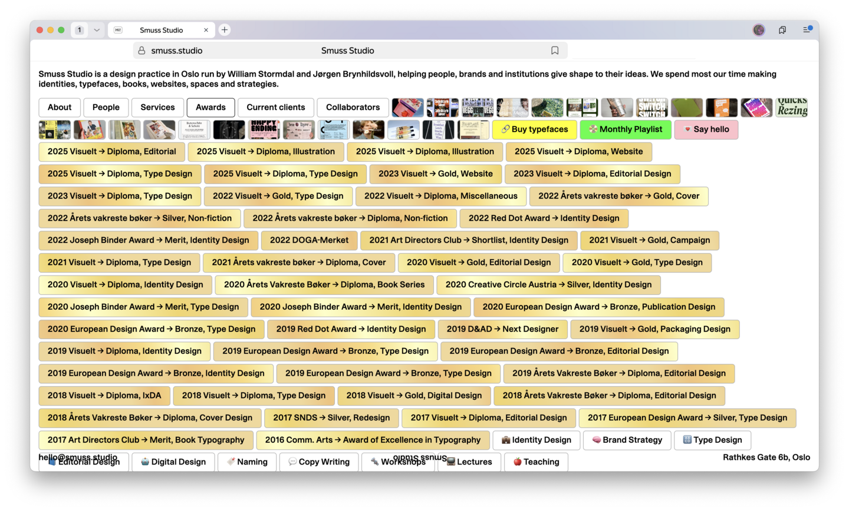Viewport: 849px width, 511px height.
Task: Open the olive green cover thumbnail
Action: [x=687, y=107]
